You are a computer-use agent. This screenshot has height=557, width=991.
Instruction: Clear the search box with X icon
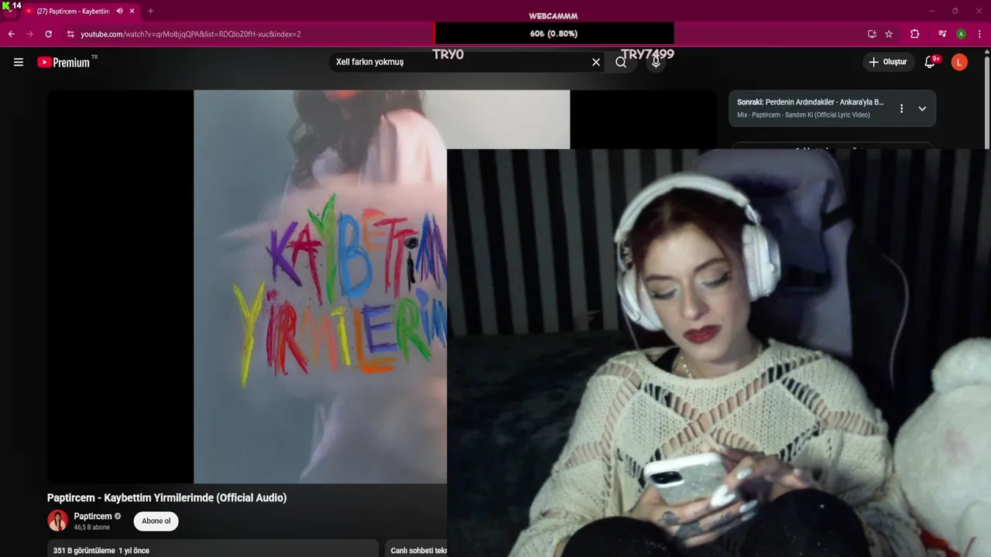click(x=596, y=62)
